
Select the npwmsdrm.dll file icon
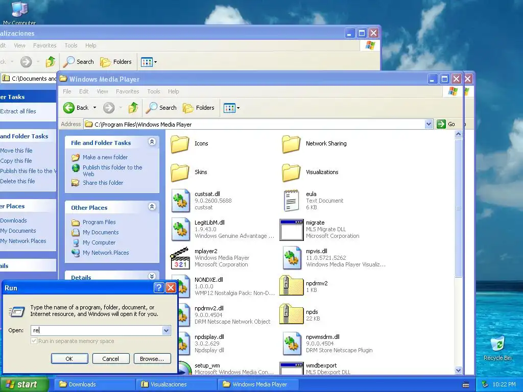click(292, 344)
